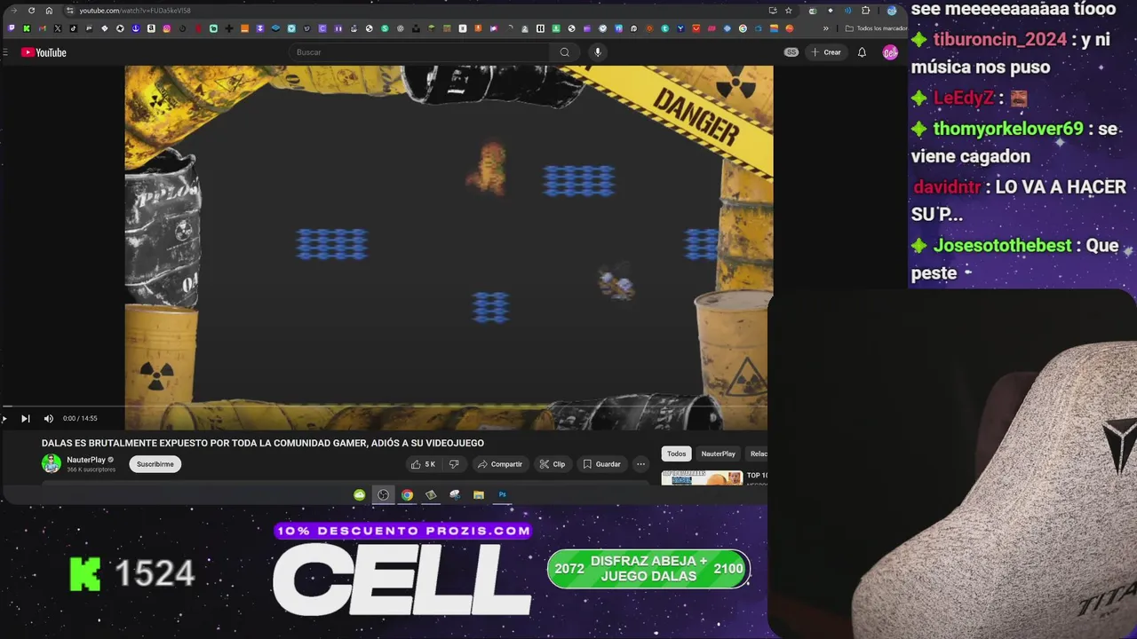This screenshot has width=1137, height=639.
Task: Expand hidden bookmarks with the chevron
Action: point(826,28)
